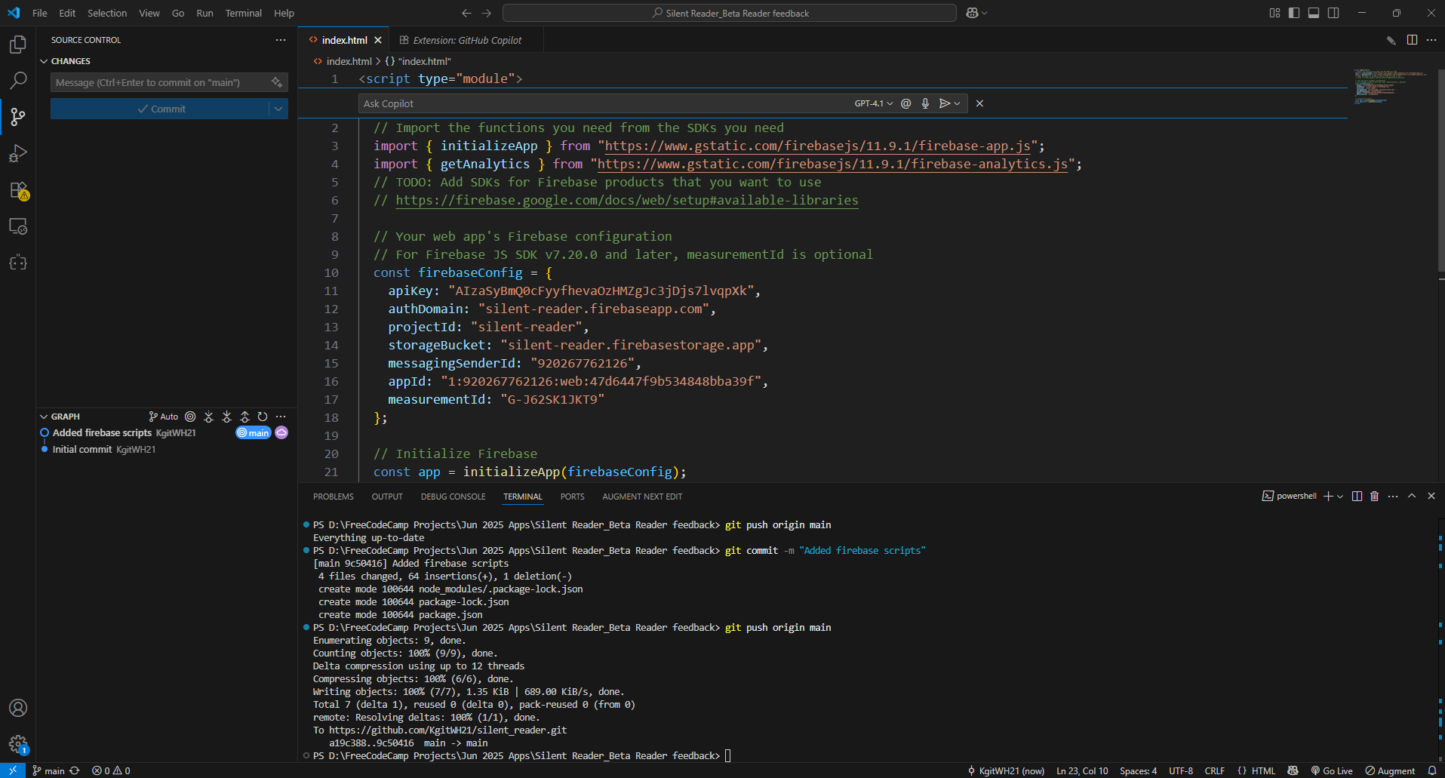Kill terminal with the trash icon
This screenshot has width=1445, height=778.
1374,496
